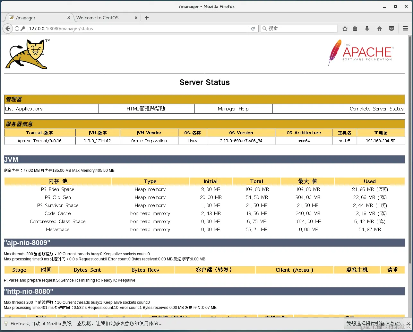This screenshot has width=413, height=332.
Task: Select the 81.86 MB (75%) used value
Action: point(370,189)
